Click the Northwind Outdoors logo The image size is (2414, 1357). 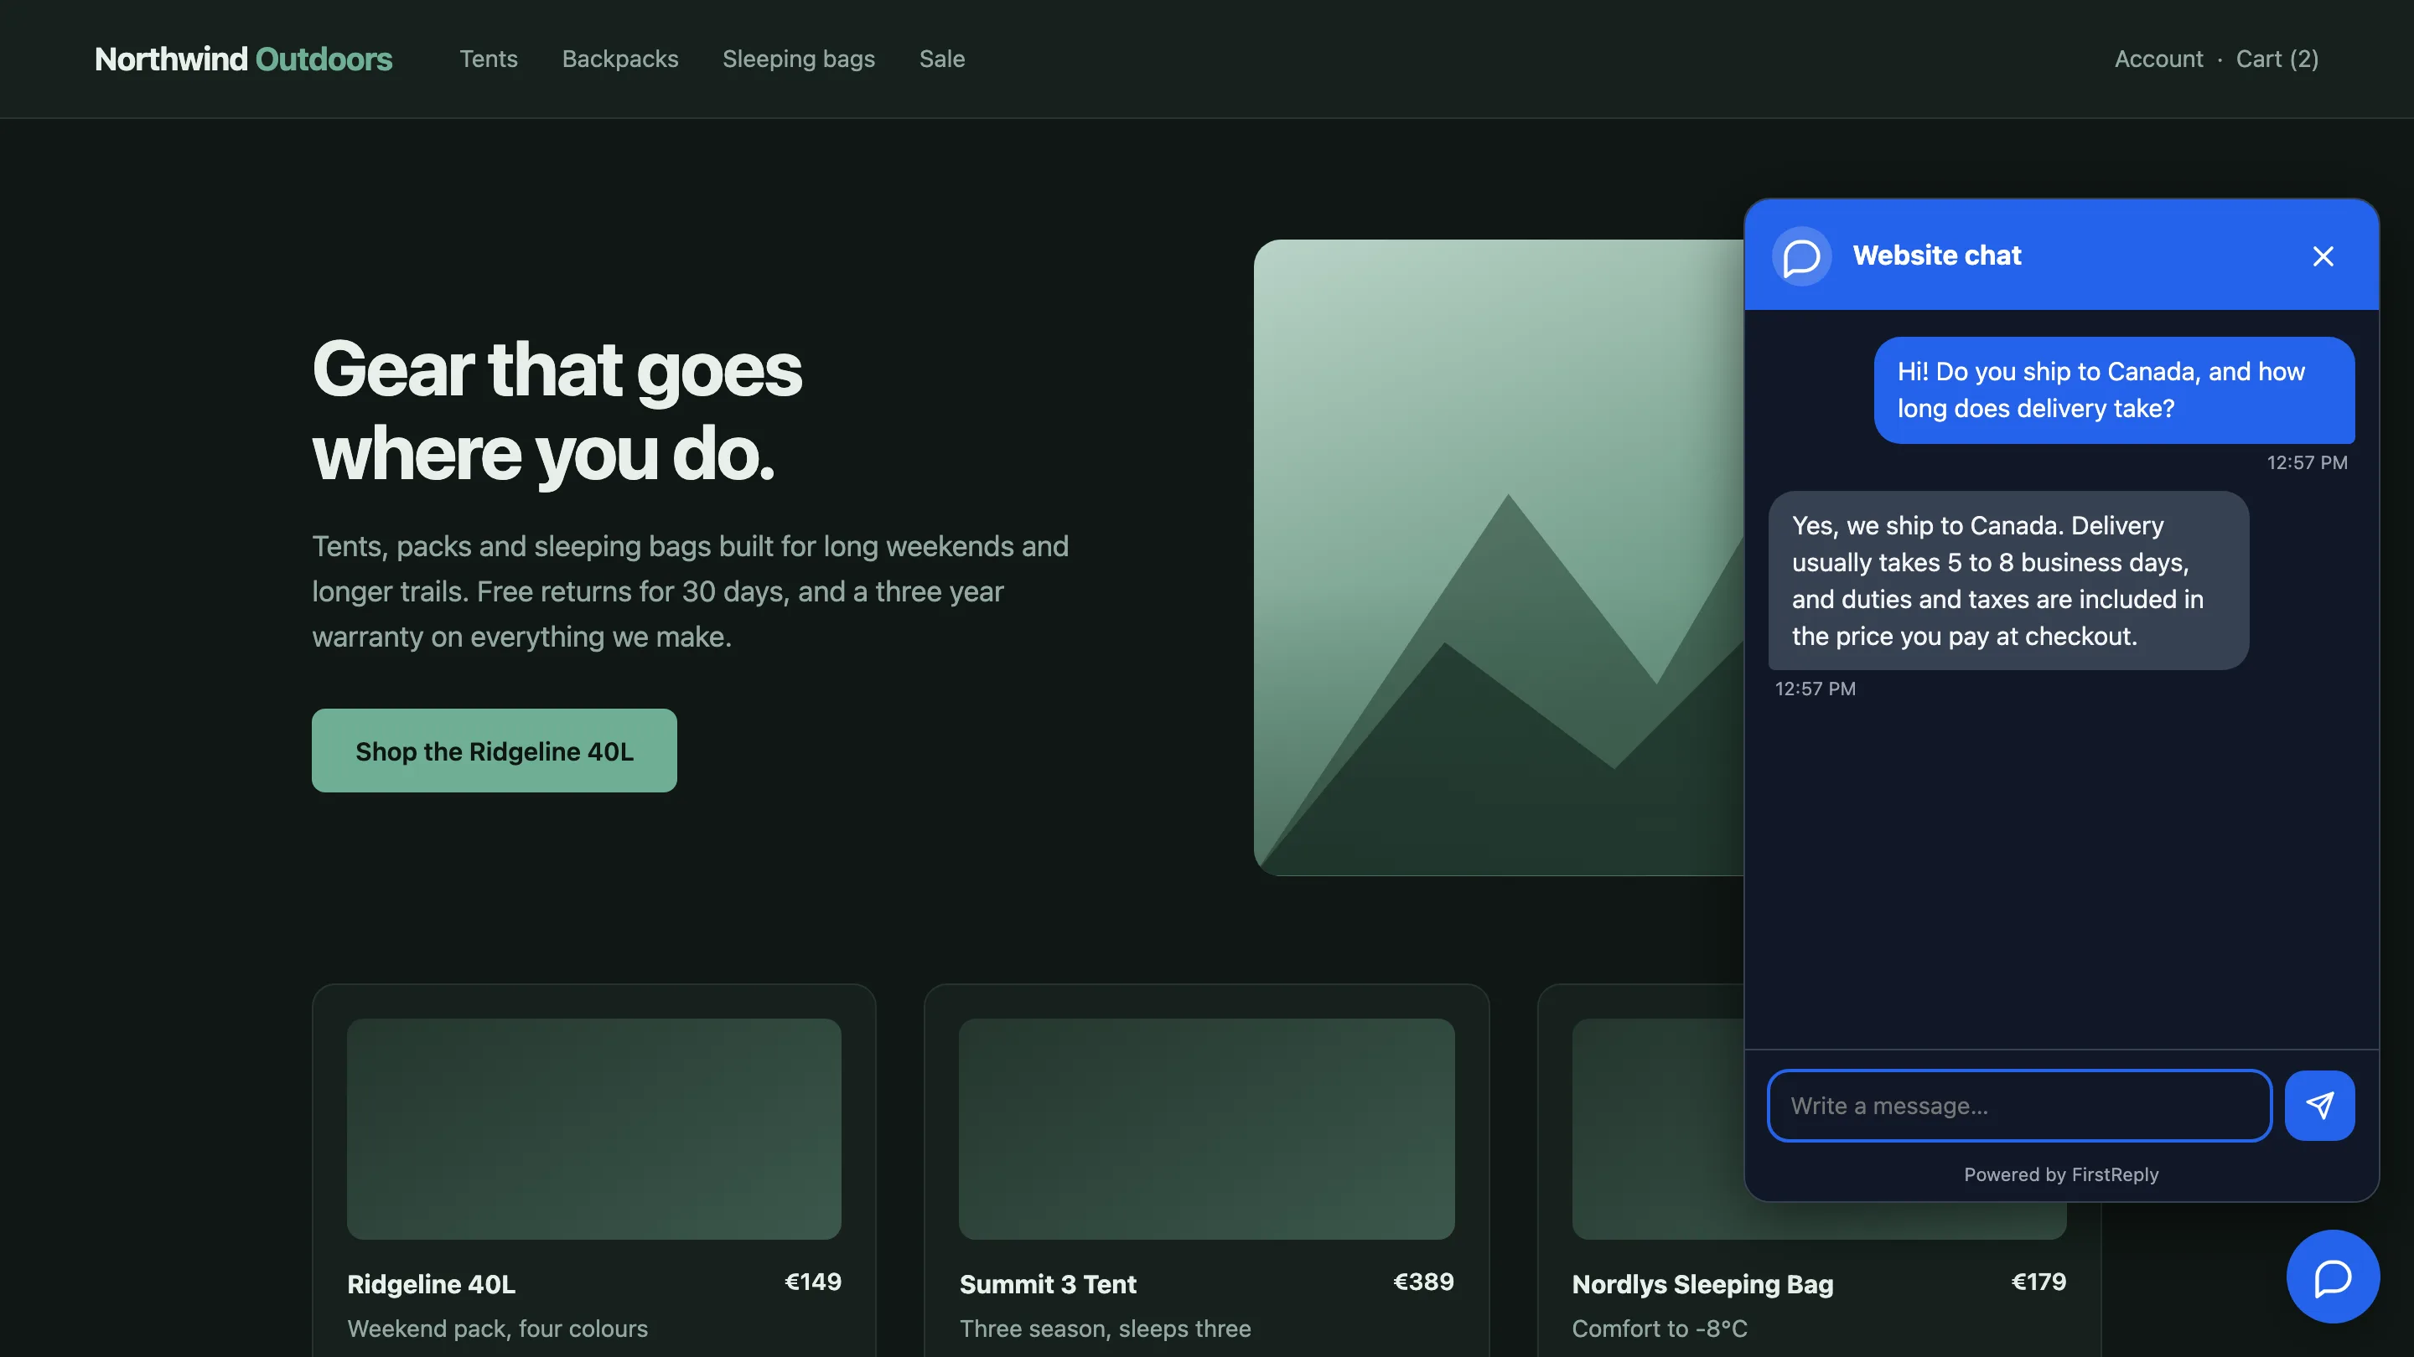tap(244, 59)
